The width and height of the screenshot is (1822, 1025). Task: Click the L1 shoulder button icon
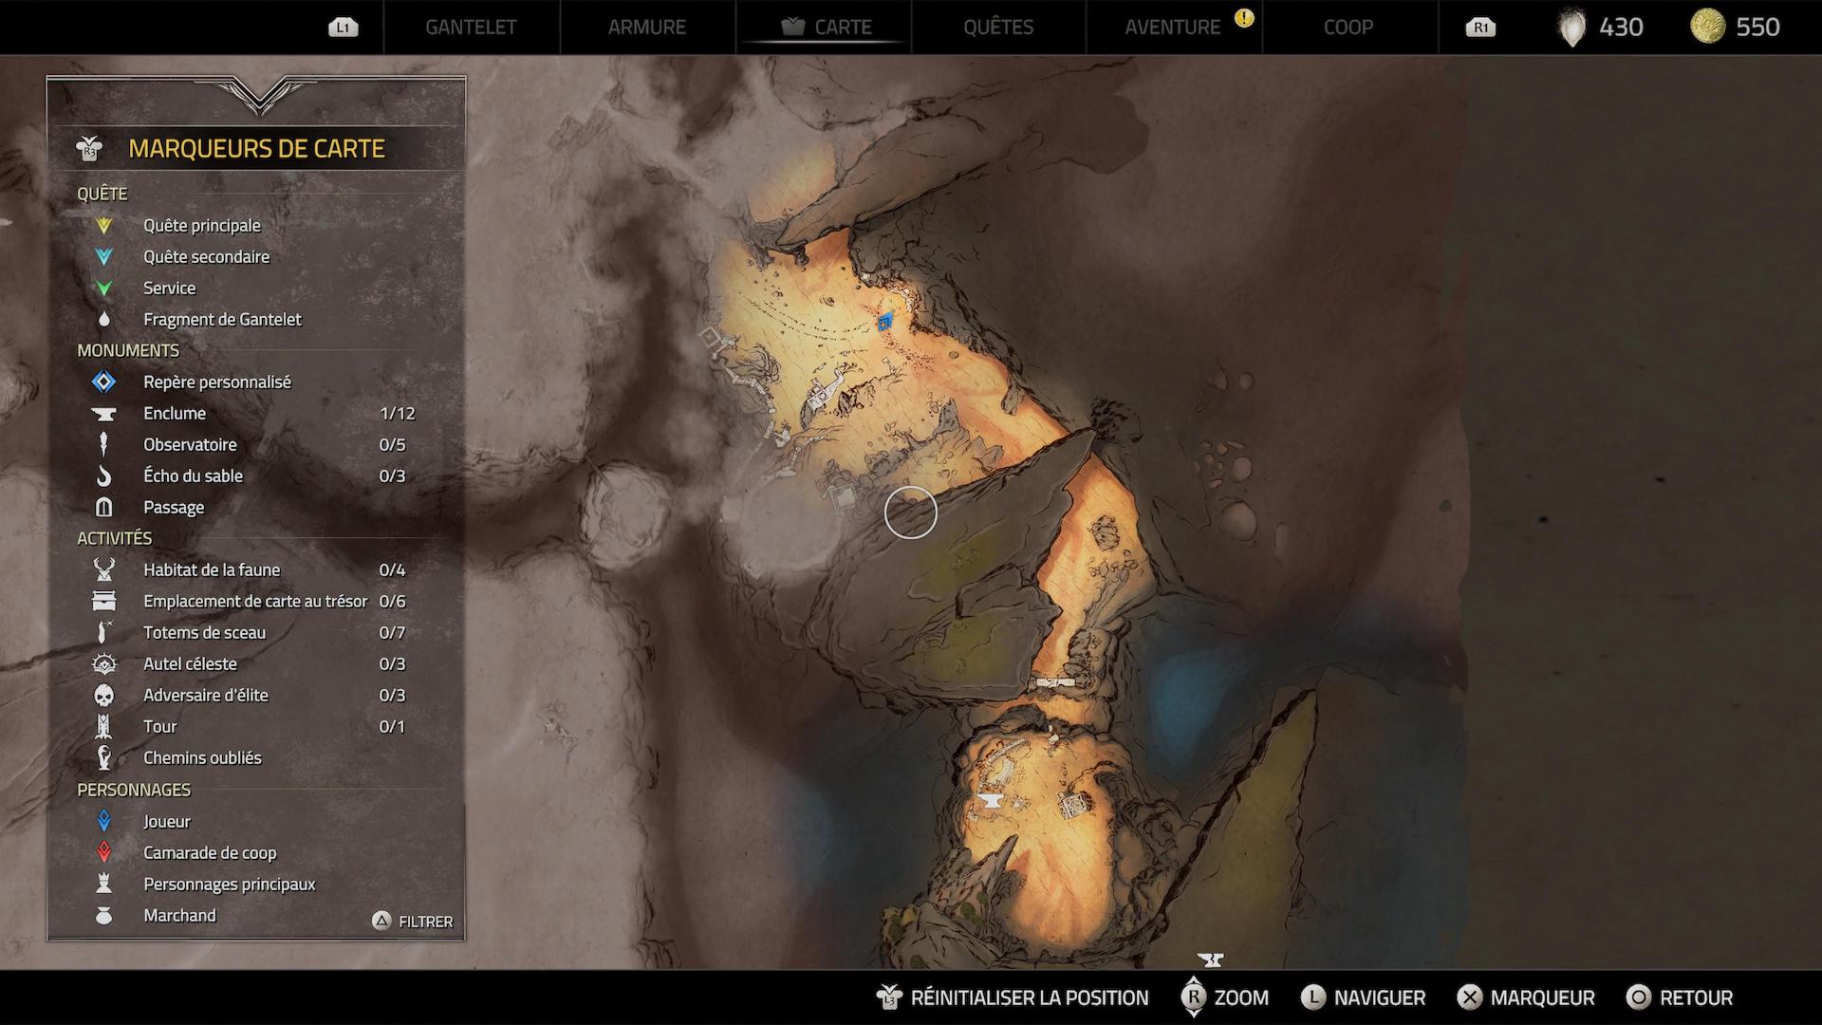pos(343,28)
